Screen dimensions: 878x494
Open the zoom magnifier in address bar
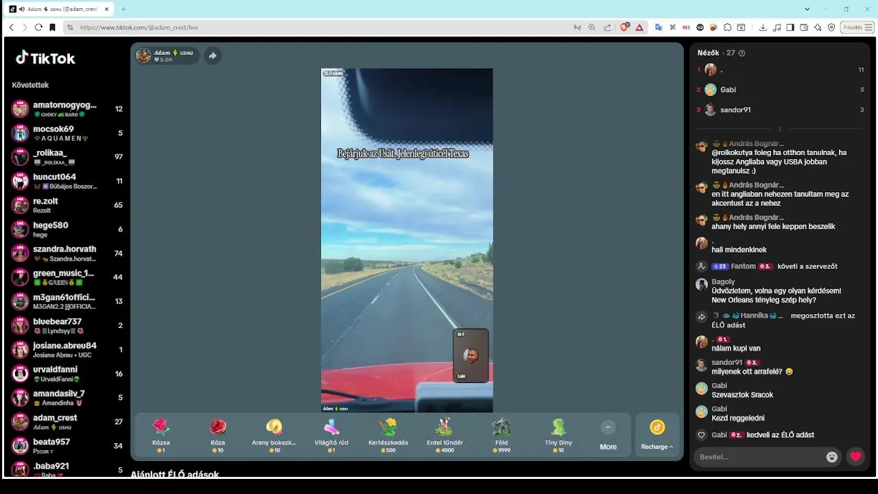click(592, 27)
